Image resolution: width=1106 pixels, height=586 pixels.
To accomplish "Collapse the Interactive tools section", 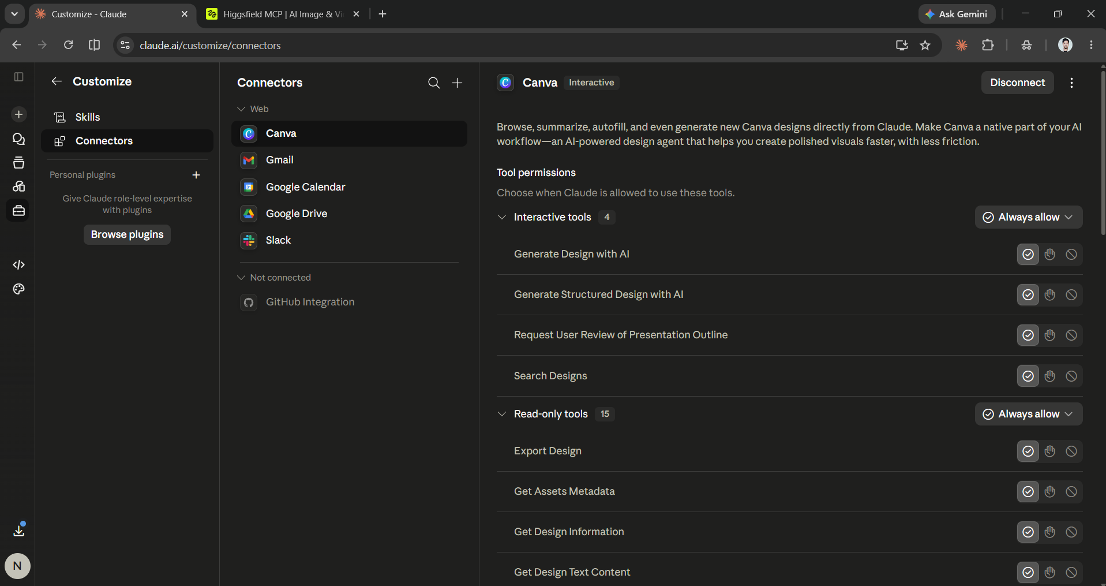I will (502, 217).
